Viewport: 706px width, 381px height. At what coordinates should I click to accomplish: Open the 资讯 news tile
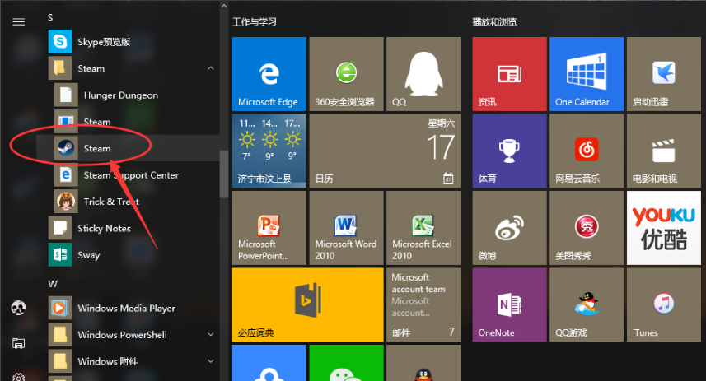509,74
